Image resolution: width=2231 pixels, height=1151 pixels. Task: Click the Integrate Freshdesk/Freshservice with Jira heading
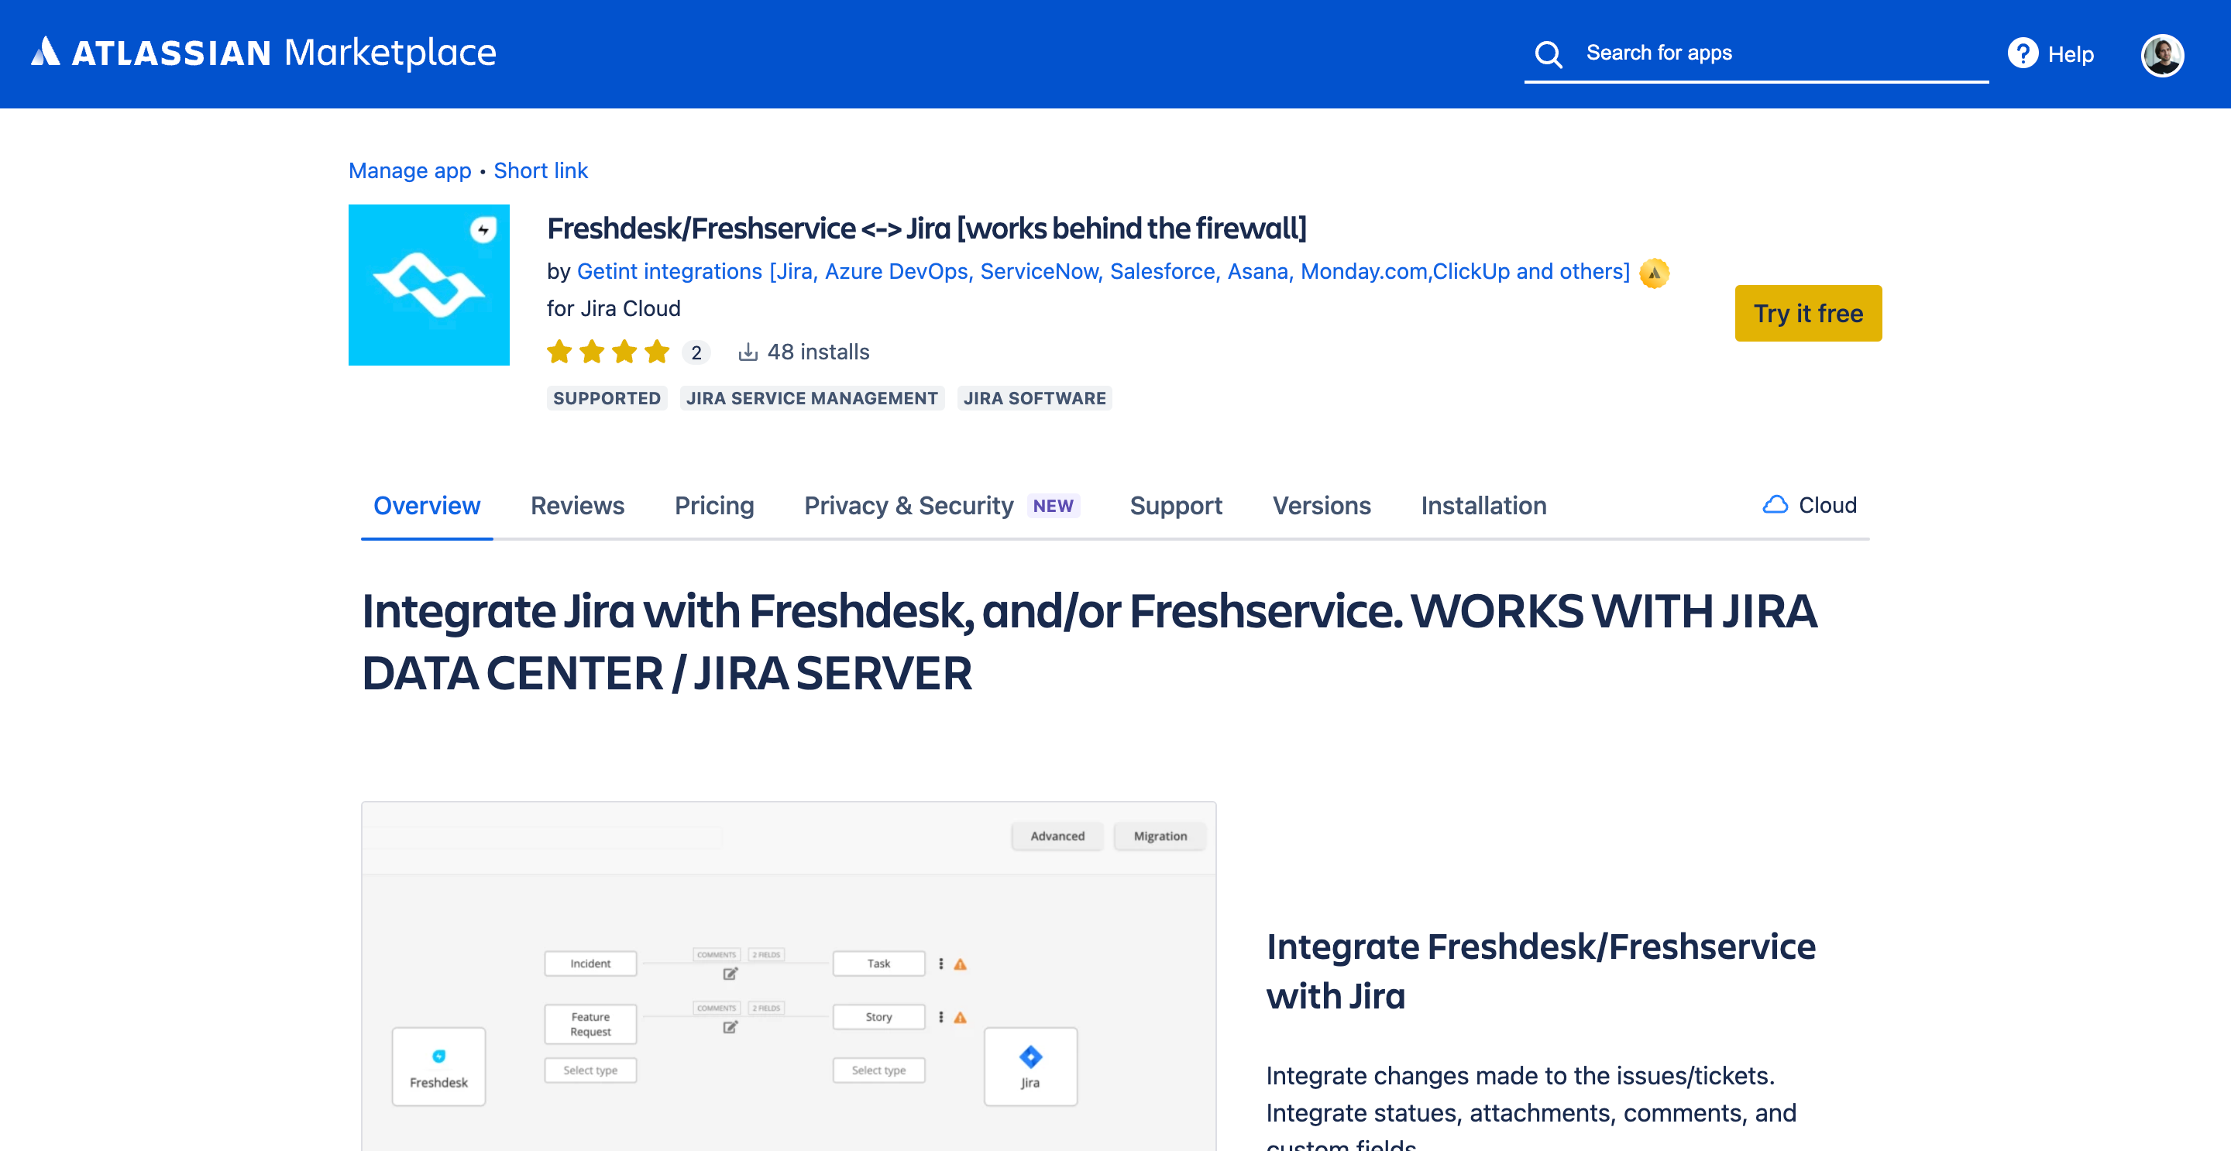pos(1541,971)
